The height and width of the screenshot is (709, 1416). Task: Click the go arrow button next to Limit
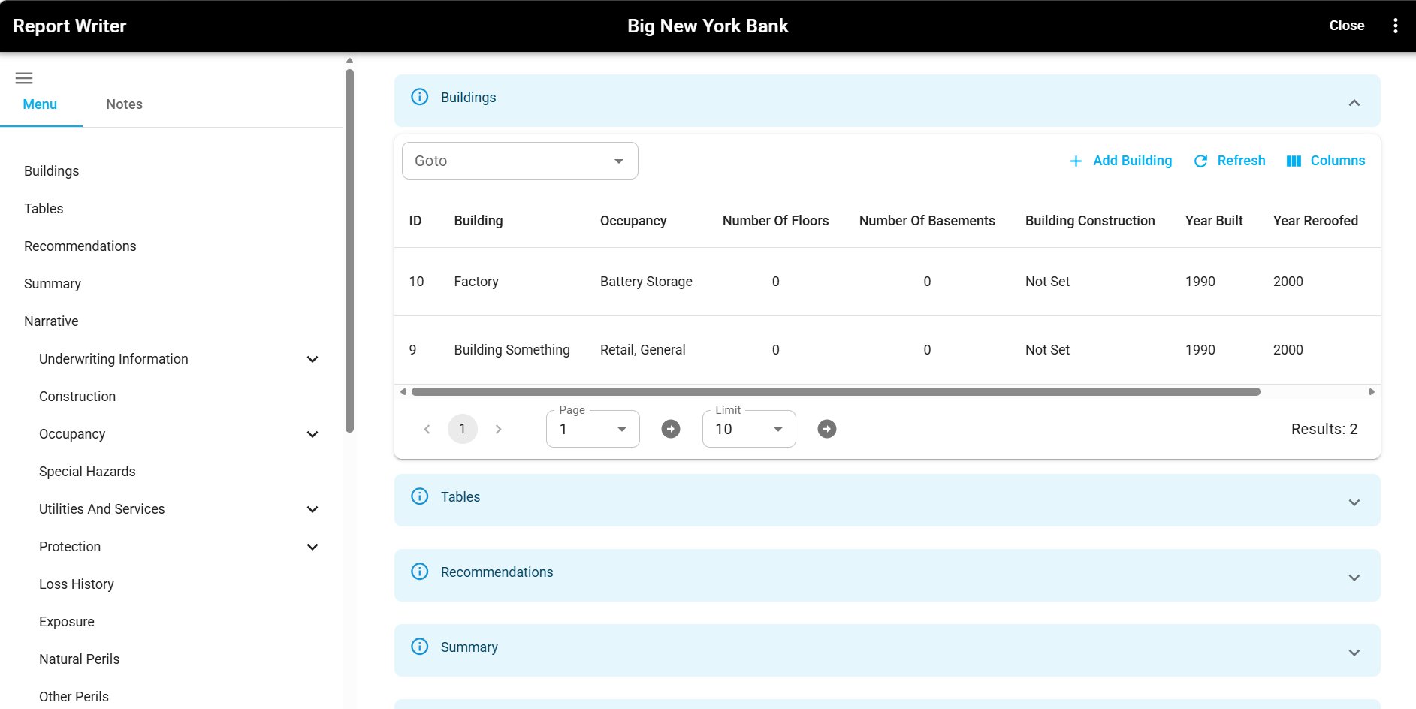tap(827, 429)
